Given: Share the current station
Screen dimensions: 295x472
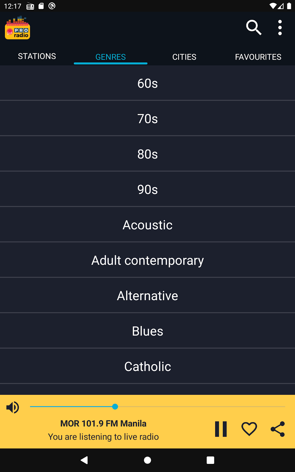Looking at the screenshot, I should click(278, 429).
